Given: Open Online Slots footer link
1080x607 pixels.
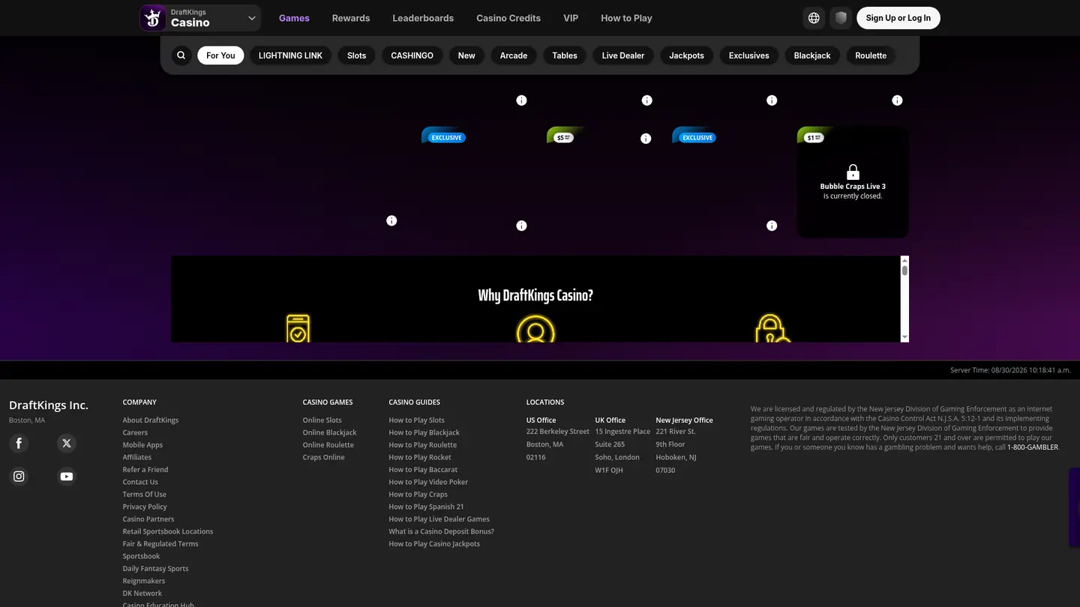Looking at the screenshot, I should coord(322,420).
